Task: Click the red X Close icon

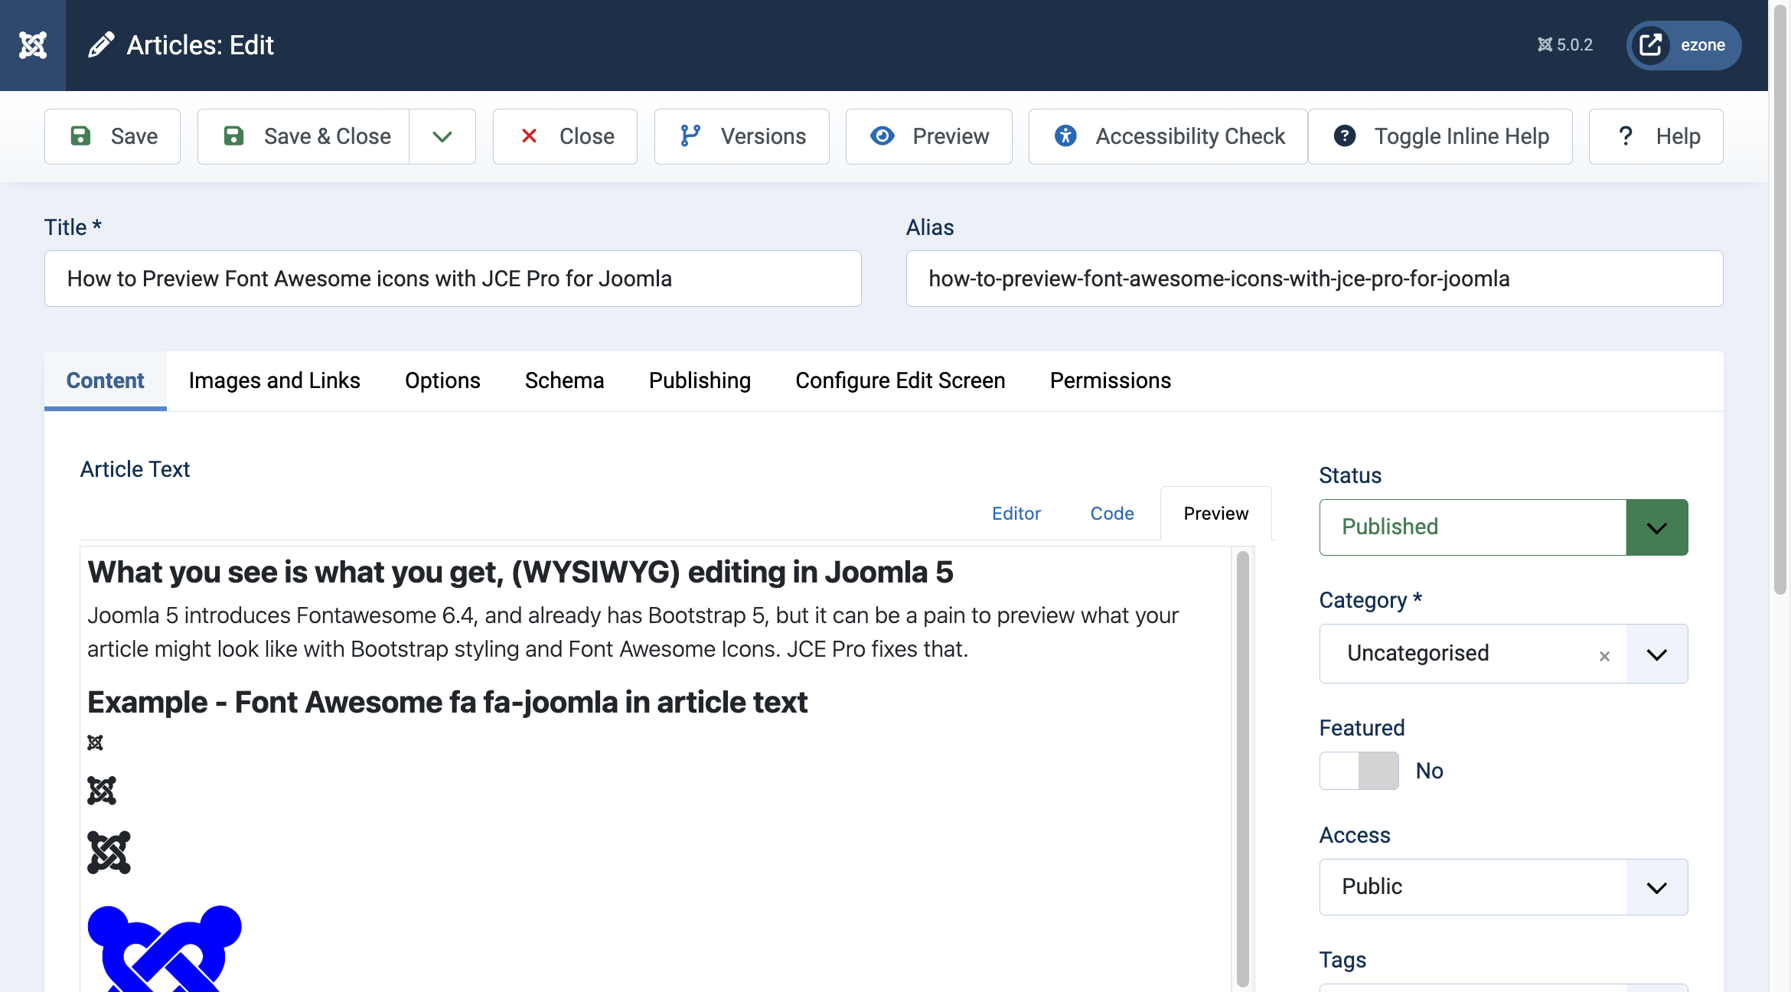Action: point(529,135)
